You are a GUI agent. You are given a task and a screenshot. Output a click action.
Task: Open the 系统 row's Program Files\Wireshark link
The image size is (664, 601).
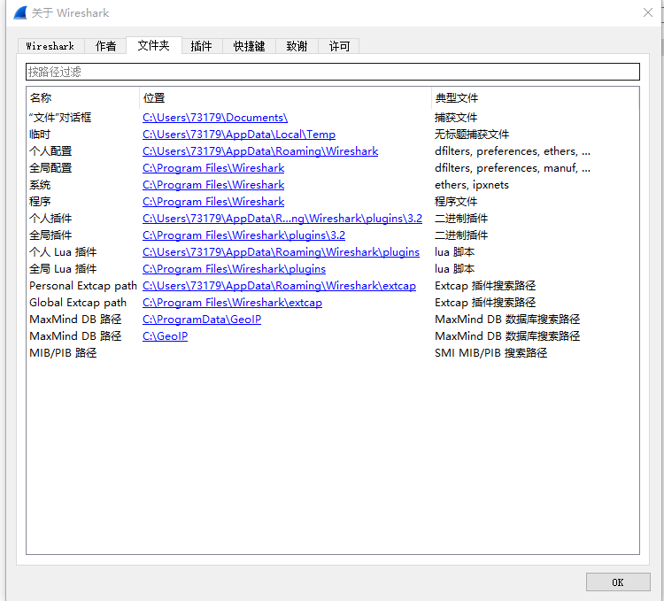[x=213, y=185]
